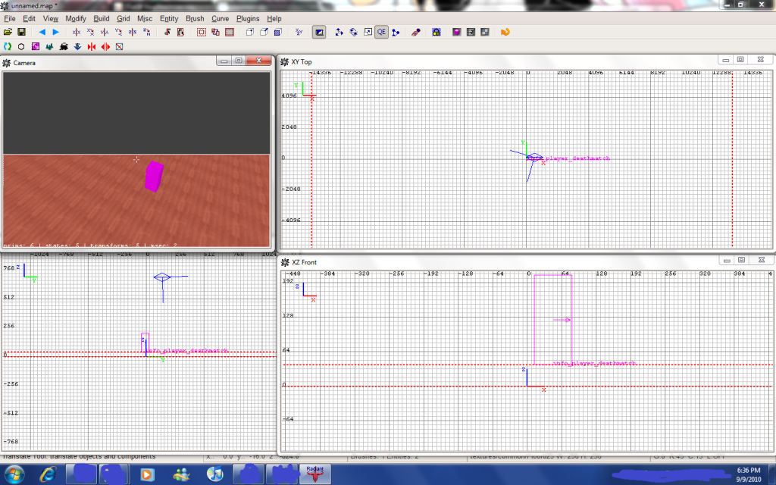Toggle the QE resize tool
Image resolution: width=776 pixels, height=485 pixels.
tap(381, 33)
